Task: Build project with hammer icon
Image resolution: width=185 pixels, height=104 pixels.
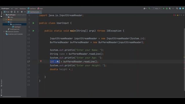Action: coord(149,8)
